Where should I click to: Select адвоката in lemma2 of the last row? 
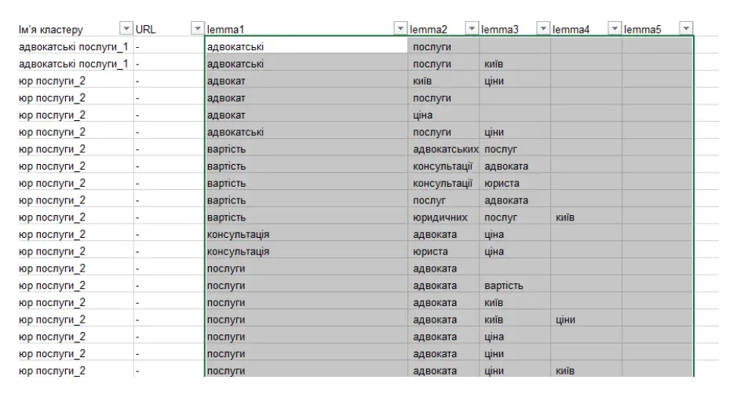click(443, 371)
